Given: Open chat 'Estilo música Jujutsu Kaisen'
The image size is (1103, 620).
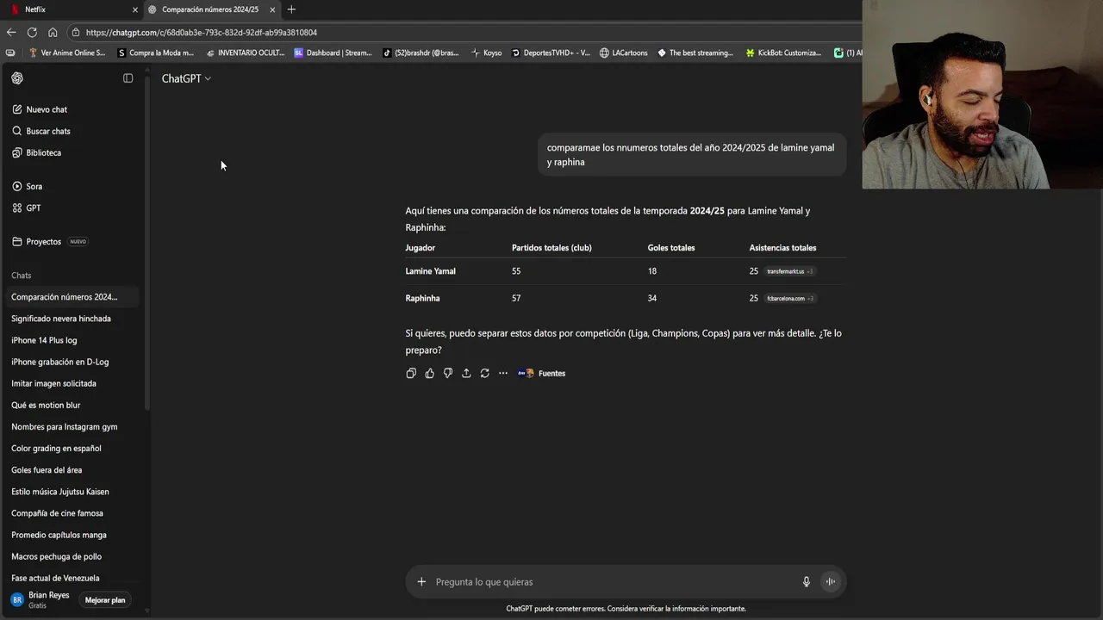Looking at the screenshot, I should (59, 491).
